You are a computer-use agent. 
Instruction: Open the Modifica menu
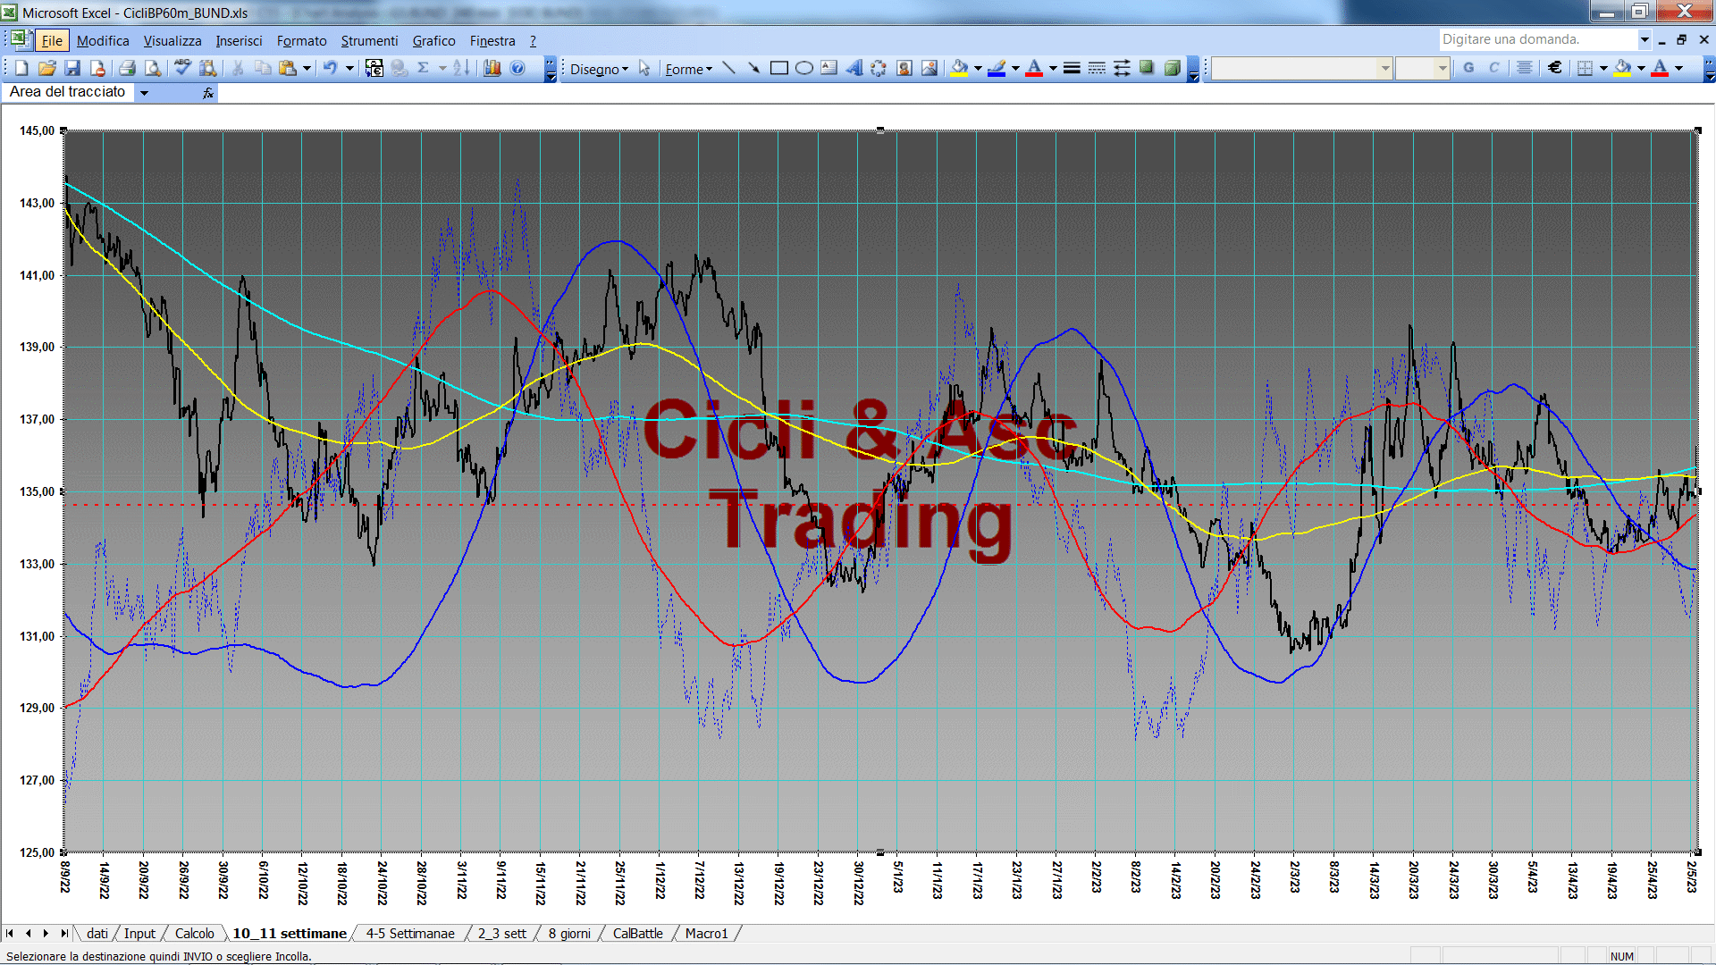[103, 40]
